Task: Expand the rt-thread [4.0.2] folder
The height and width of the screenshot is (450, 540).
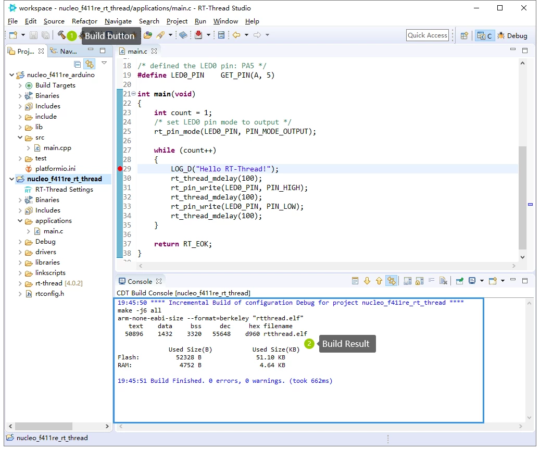Action: 20,283
